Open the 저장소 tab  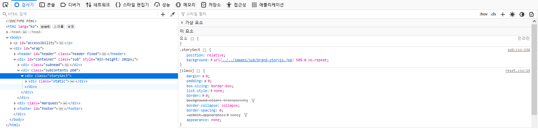pos(211,5)
